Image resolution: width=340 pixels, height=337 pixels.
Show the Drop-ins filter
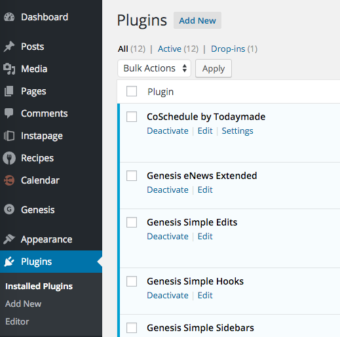click(x=228, y=49)
